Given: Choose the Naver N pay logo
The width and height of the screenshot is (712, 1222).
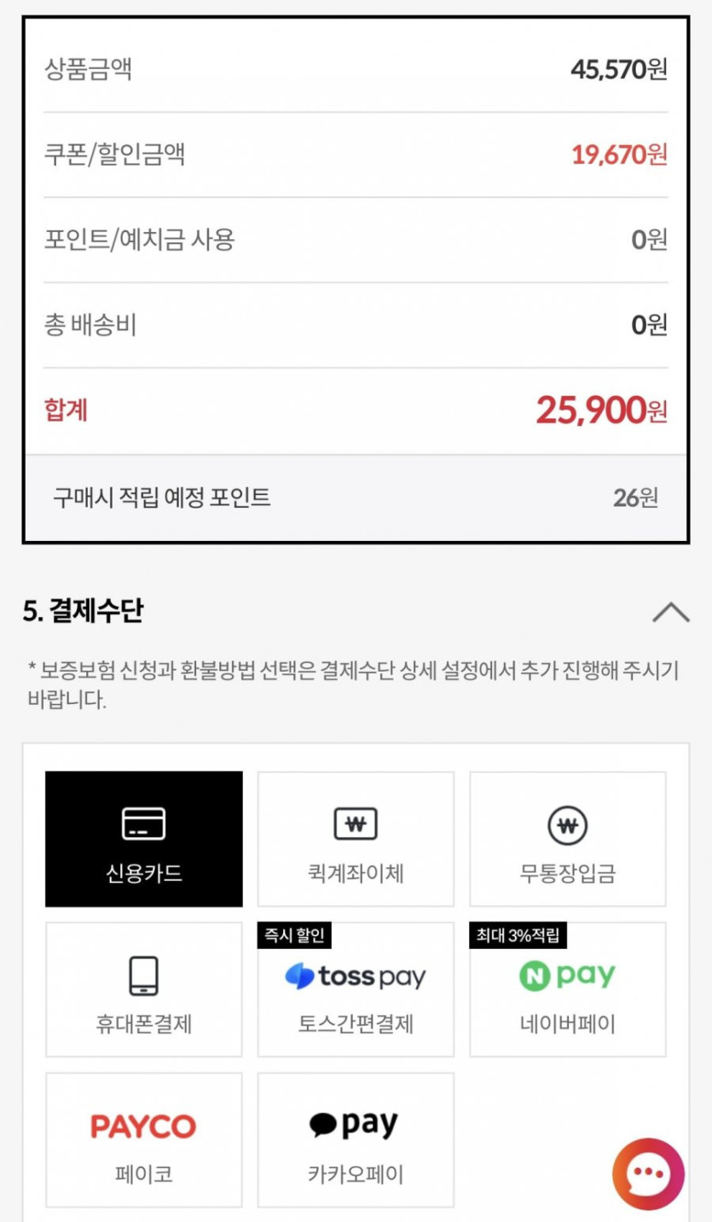Looking at the screenshot, I should click(x=567, y=975).
